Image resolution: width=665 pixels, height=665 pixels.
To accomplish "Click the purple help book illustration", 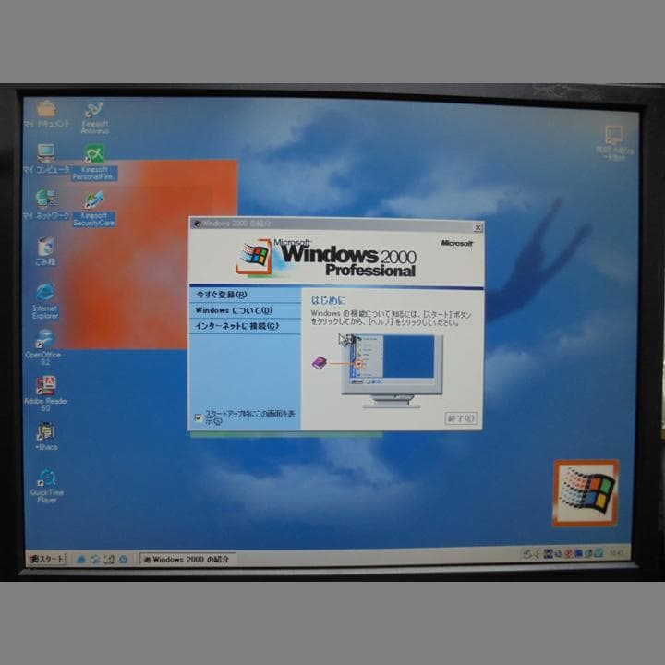I will tap(320, 363).
